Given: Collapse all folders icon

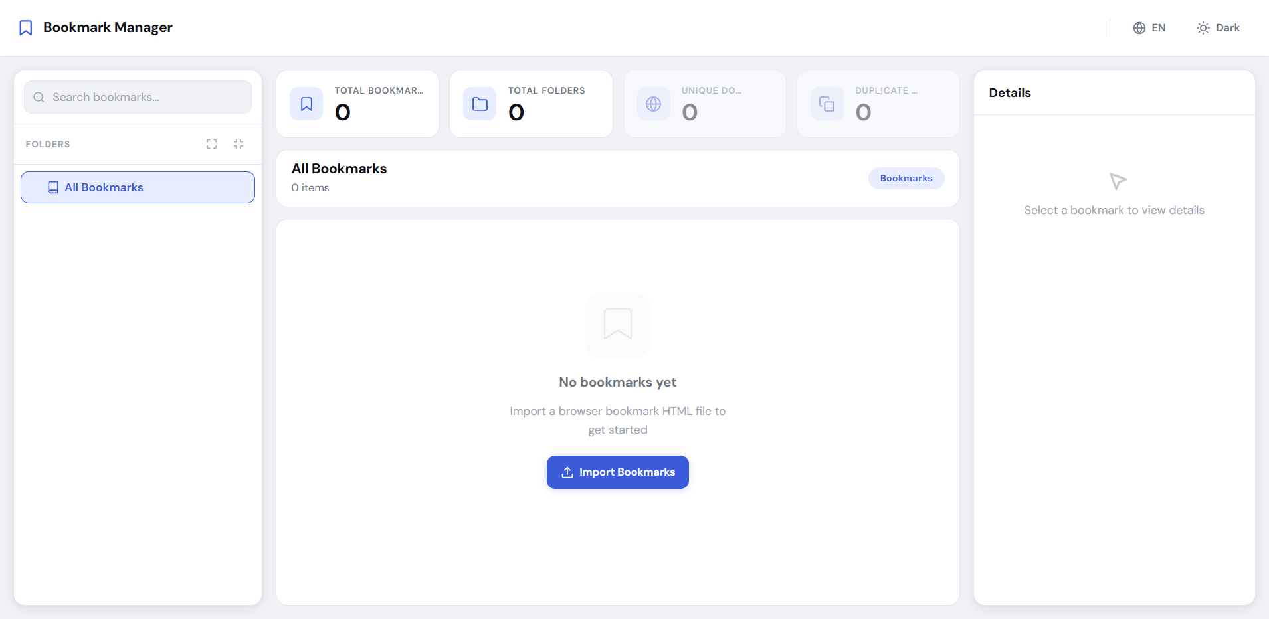Looking at the screenshot, I should pyautogui.click(x=239, y=144).
